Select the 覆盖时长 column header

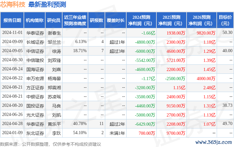116,20
